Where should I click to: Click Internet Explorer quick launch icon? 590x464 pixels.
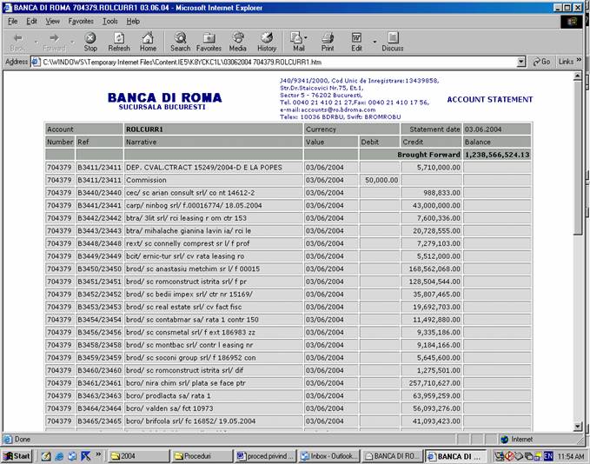tap(59, 456)
